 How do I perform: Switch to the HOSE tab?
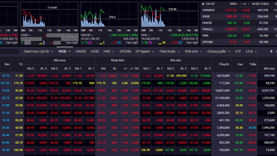coord(94,51)
